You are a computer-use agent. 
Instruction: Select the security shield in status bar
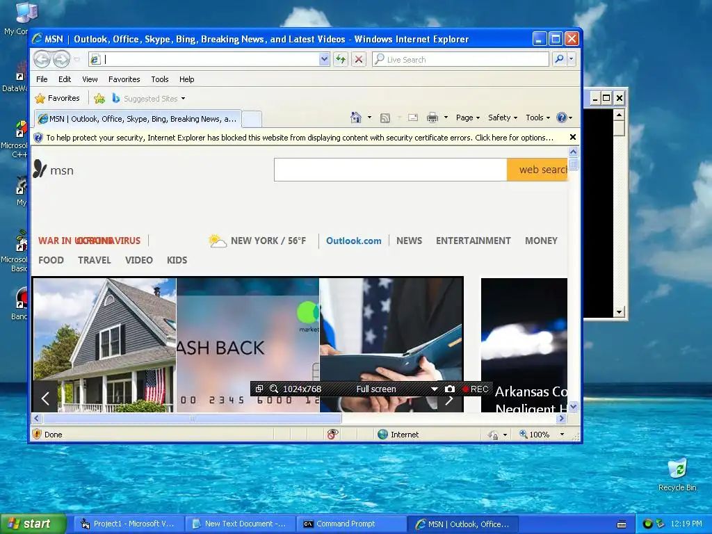coord(38,435)
